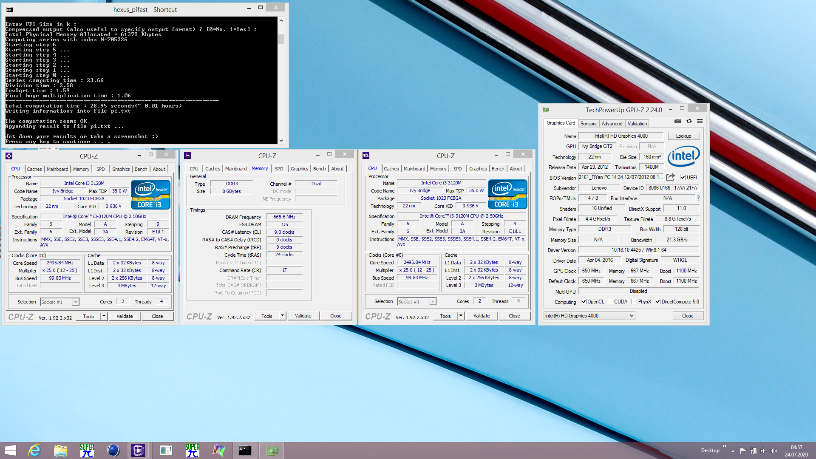Screen dimensions: 816x459
Task: Click the taskbar clock showing 04:57
Action: pos(796,447)
